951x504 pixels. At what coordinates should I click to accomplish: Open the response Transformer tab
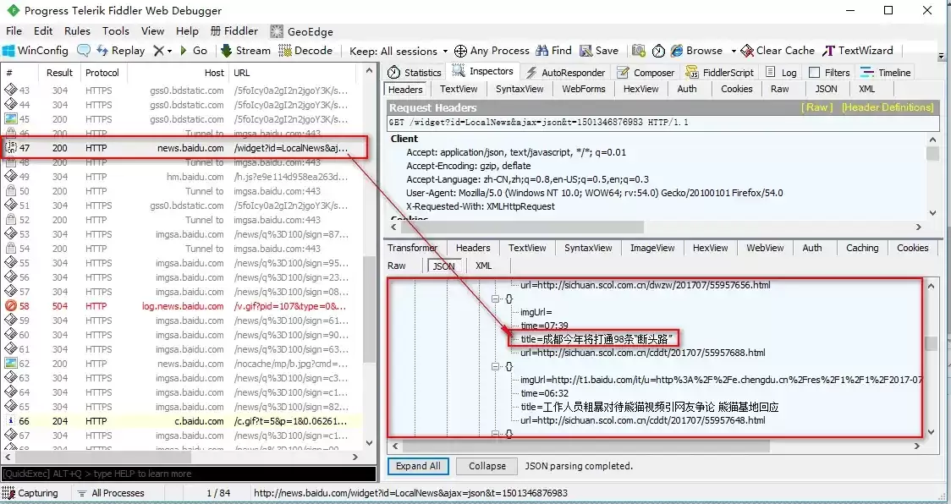tap(412, 248)
